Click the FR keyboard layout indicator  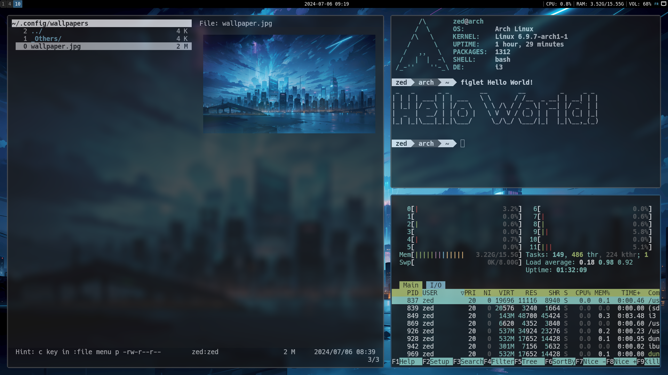657,4
